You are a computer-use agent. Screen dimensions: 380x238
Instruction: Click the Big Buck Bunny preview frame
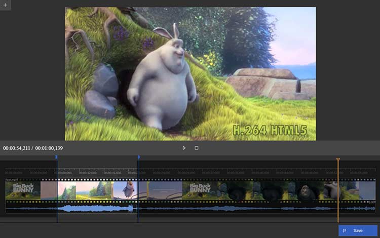click(190, 73)
